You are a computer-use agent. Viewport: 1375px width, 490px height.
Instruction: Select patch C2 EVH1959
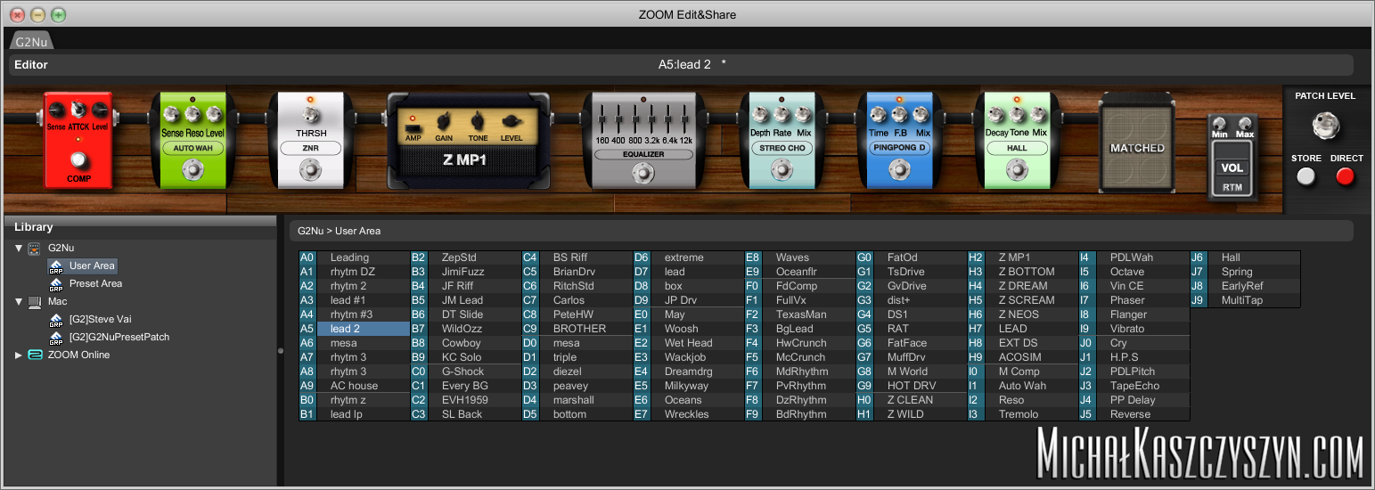click(465, 400)
